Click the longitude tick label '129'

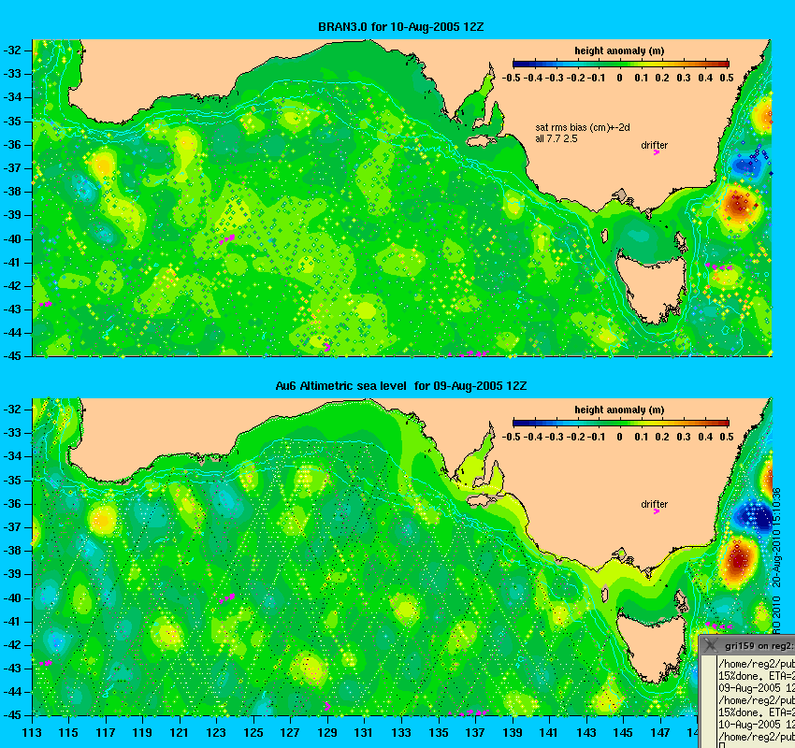coord(327,733)
